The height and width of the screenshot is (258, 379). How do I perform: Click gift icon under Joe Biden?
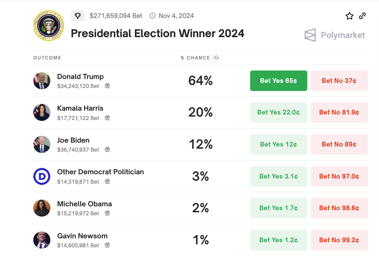[x=108, y=150]
